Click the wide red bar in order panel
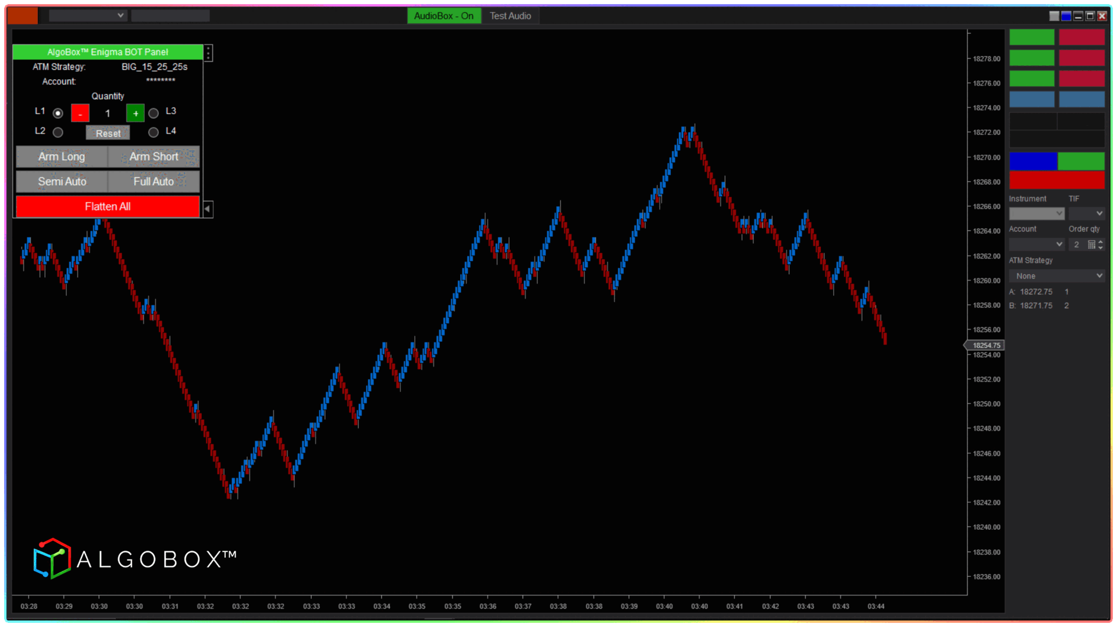This screenshot has width=1117, height=627. point(1056,180)
